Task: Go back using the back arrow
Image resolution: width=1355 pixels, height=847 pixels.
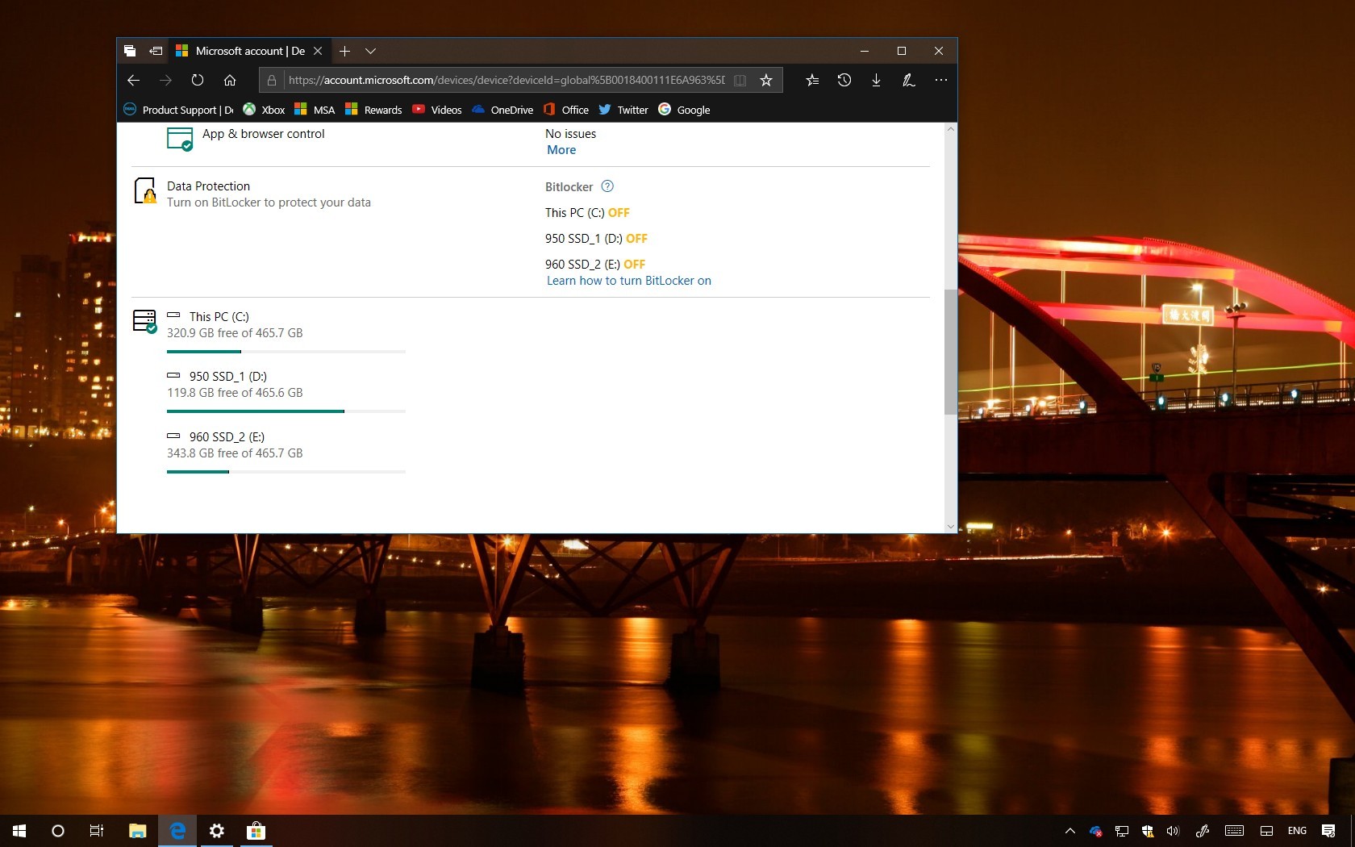Action: coord(134,80)
